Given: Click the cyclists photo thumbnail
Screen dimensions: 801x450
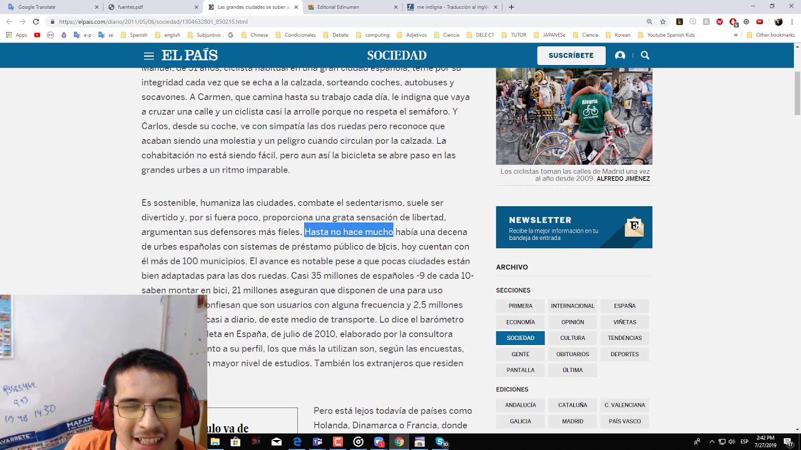Looking at the screenshot, I should (x=574, y=116).
